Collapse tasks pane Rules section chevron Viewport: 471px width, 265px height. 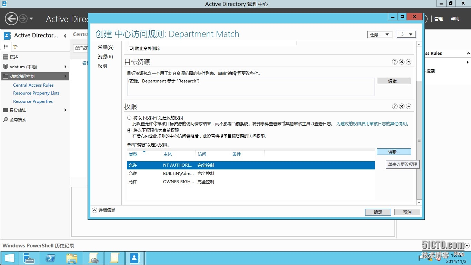click(x=468, y=53)
